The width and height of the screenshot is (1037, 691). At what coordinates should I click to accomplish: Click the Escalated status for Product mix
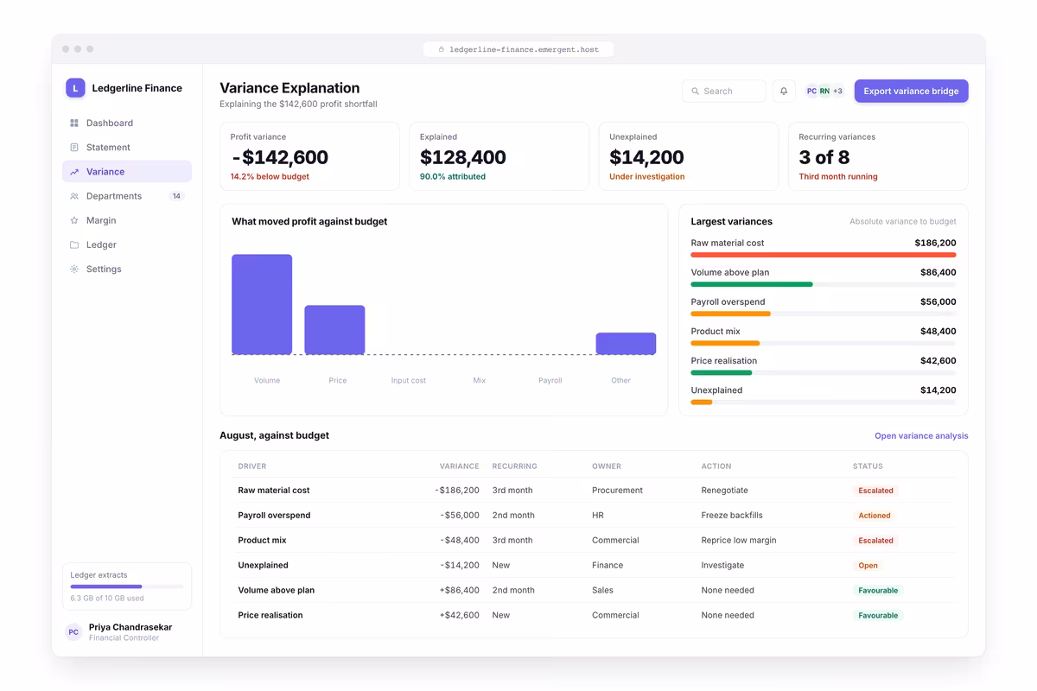tap(875, 541)
